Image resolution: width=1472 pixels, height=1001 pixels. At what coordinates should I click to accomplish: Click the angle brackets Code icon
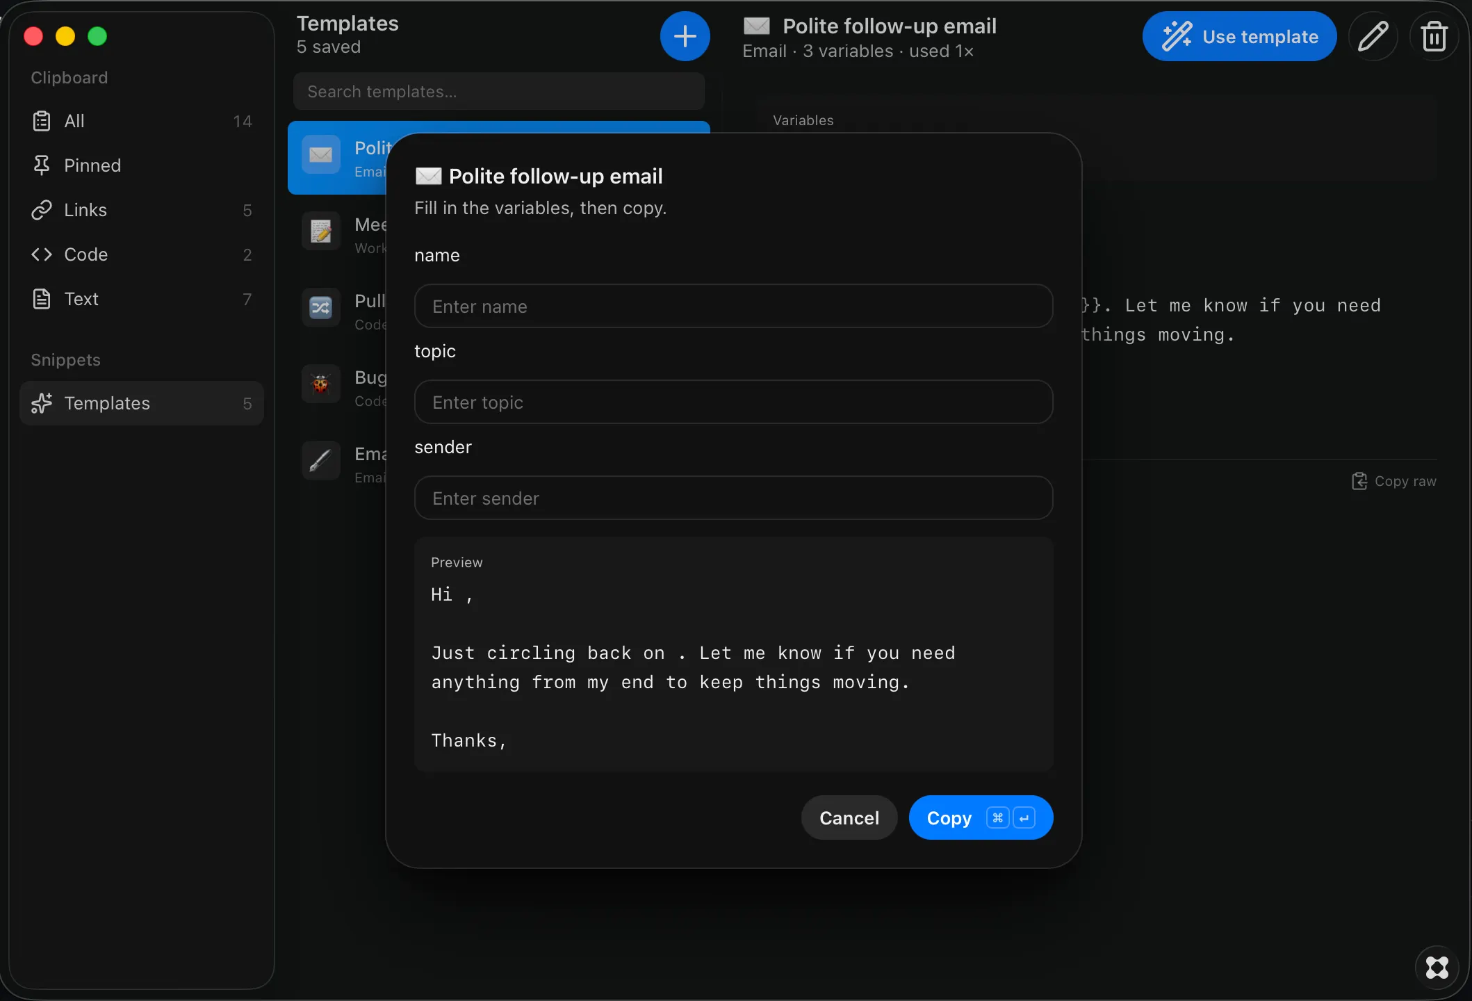tap(42, 254)
